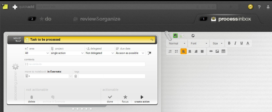Click archive in Evernote
The height and width of the screenshot is (112, 272).
[54, 99]
